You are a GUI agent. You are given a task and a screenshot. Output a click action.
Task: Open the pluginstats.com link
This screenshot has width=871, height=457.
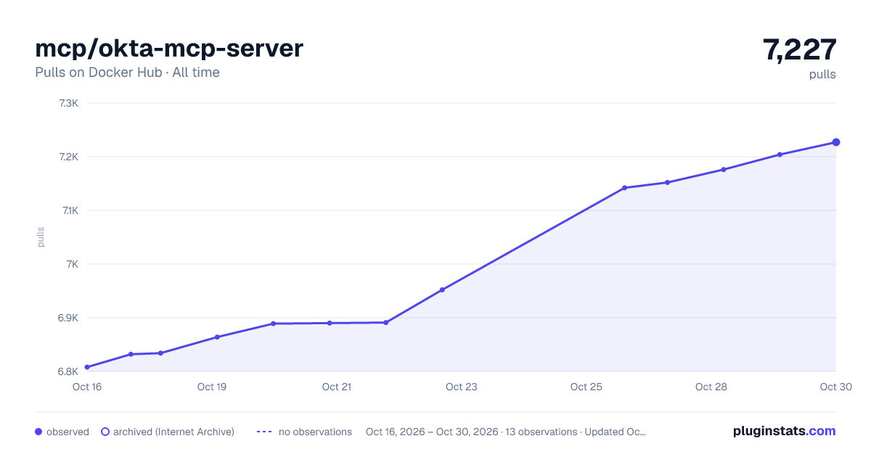tap(785, 431)
